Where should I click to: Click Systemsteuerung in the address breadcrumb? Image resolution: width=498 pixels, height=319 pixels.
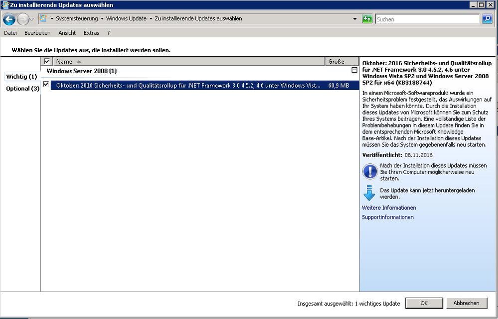[x=77, y=19]
